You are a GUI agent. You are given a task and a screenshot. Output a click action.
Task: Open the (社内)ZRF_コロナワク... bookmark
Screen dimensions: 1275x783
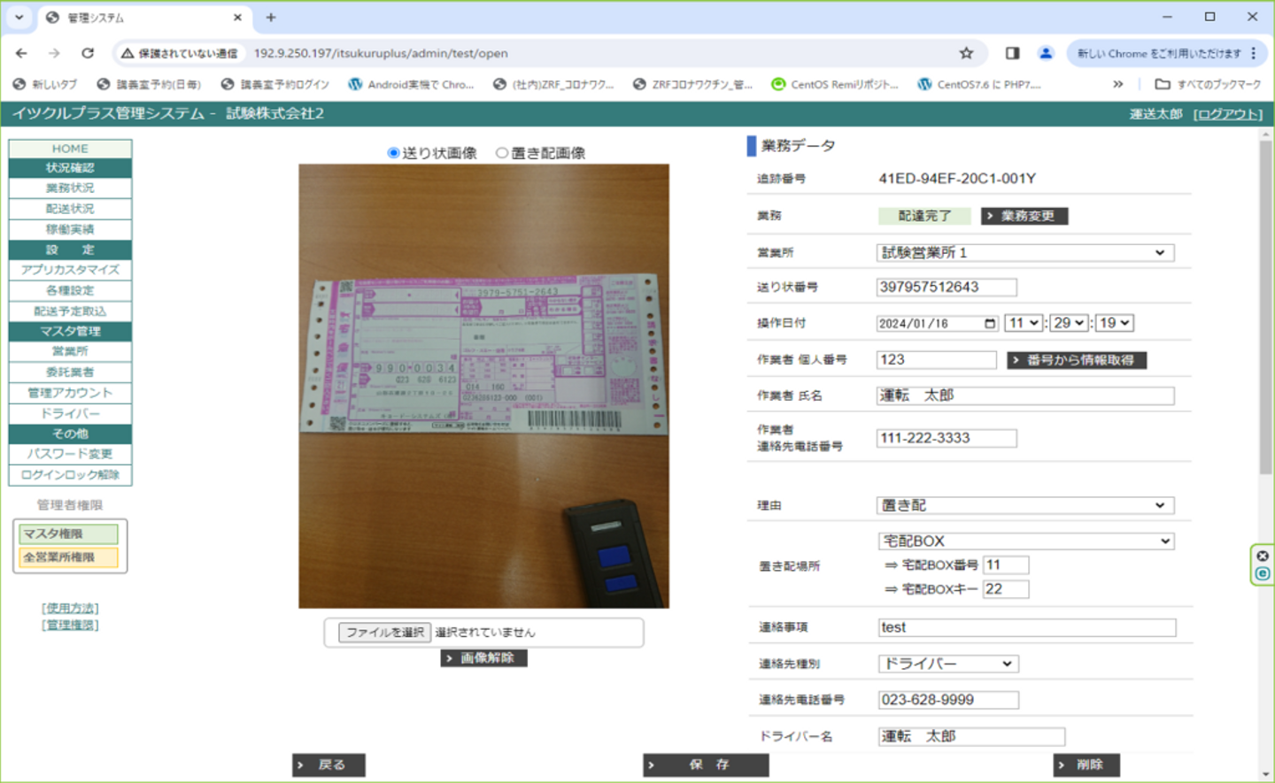(553, 84)
